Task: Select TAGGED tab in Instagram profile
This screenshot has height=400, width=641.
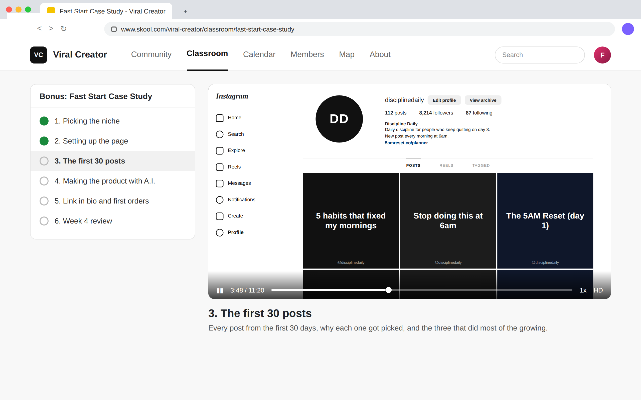Action: coord(481,165)
